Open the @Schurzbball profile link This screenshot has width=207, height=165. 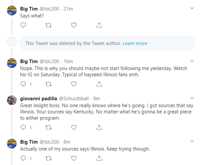tap(75, 98)
